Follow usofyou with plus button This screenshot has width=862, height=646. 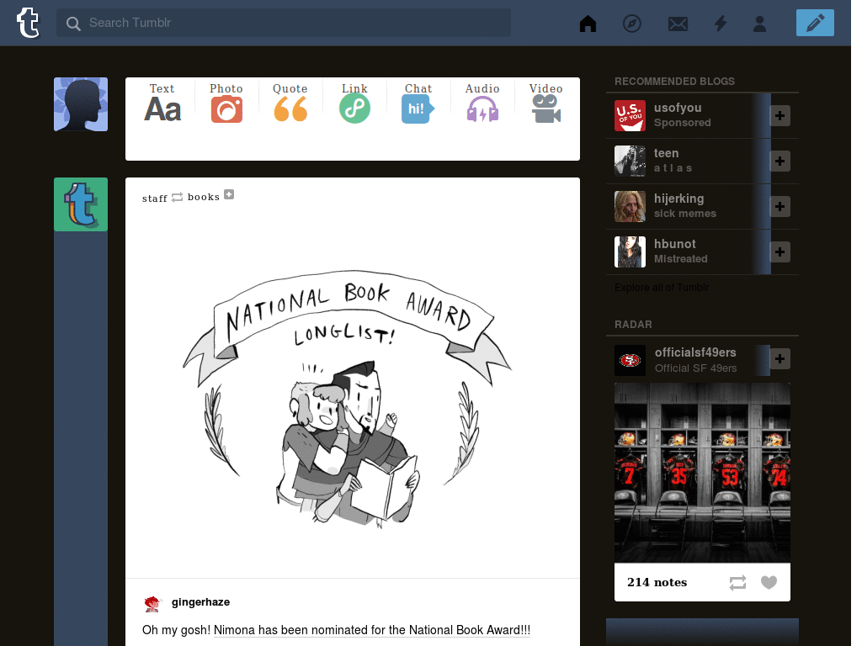tap(780, 115)
